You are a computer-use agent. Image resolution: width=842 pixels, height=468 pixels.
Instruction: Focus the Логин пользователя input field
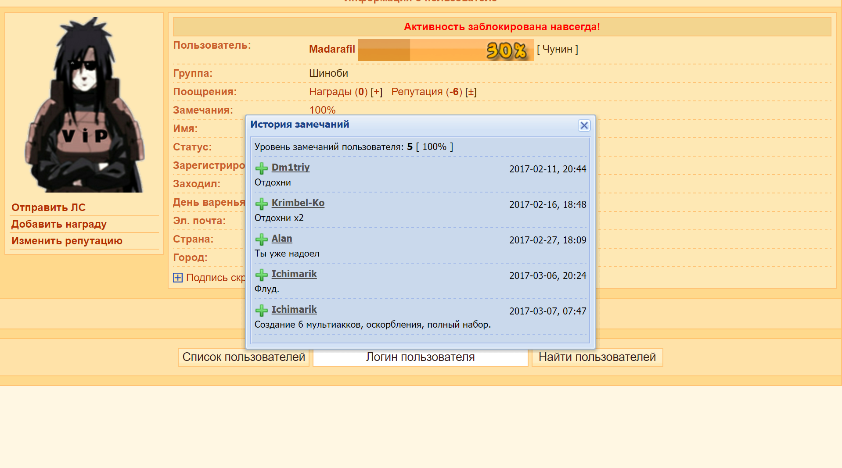click(421, 357)
